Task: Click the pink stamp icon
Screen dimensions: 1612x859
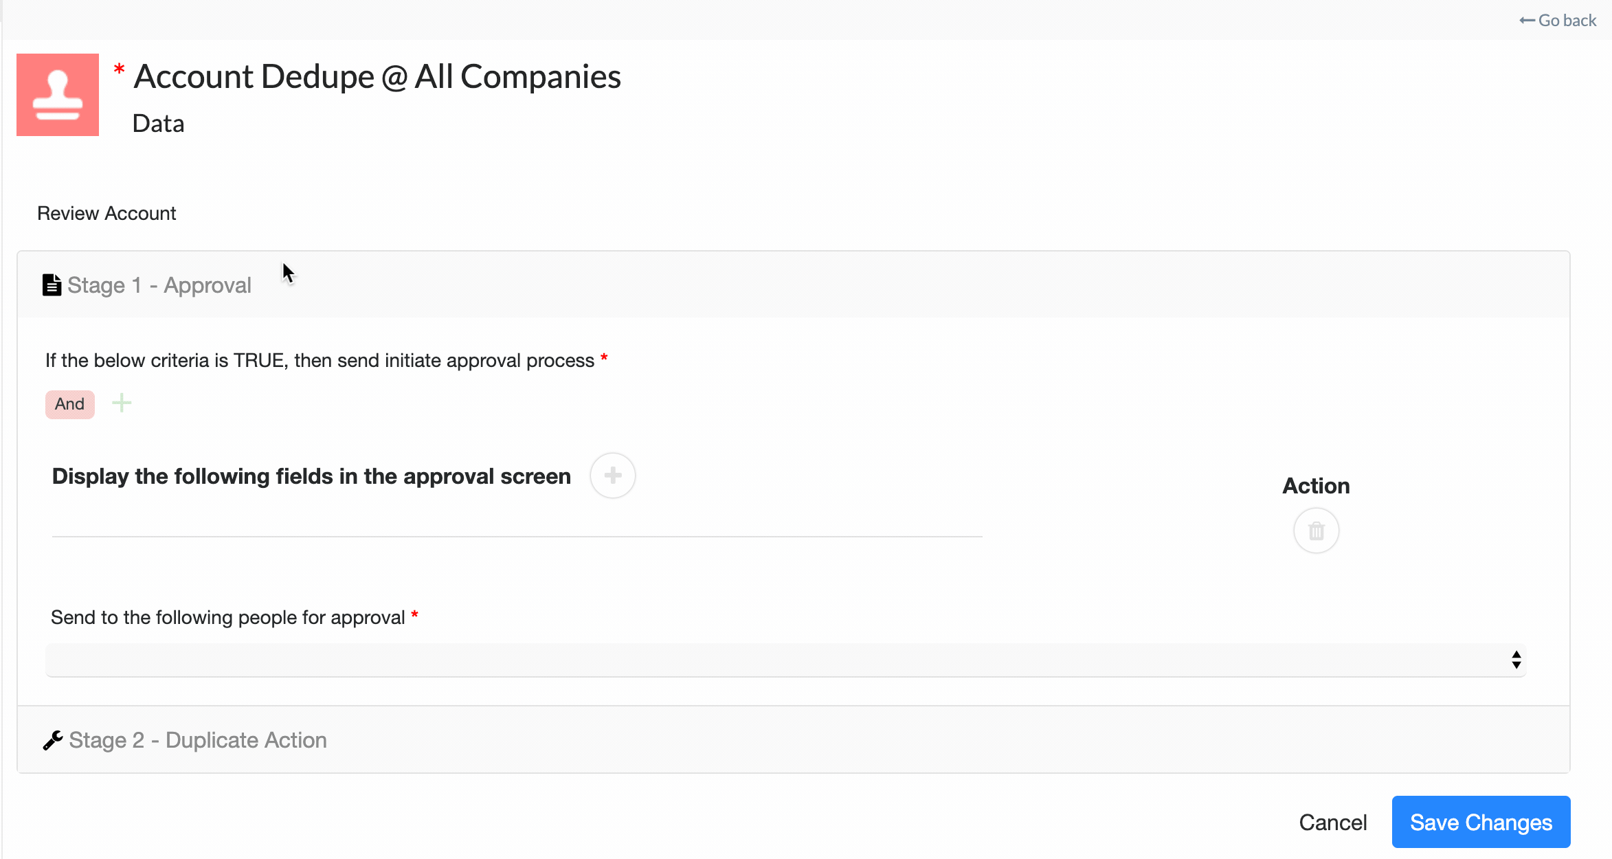Action: pos(58,95)
